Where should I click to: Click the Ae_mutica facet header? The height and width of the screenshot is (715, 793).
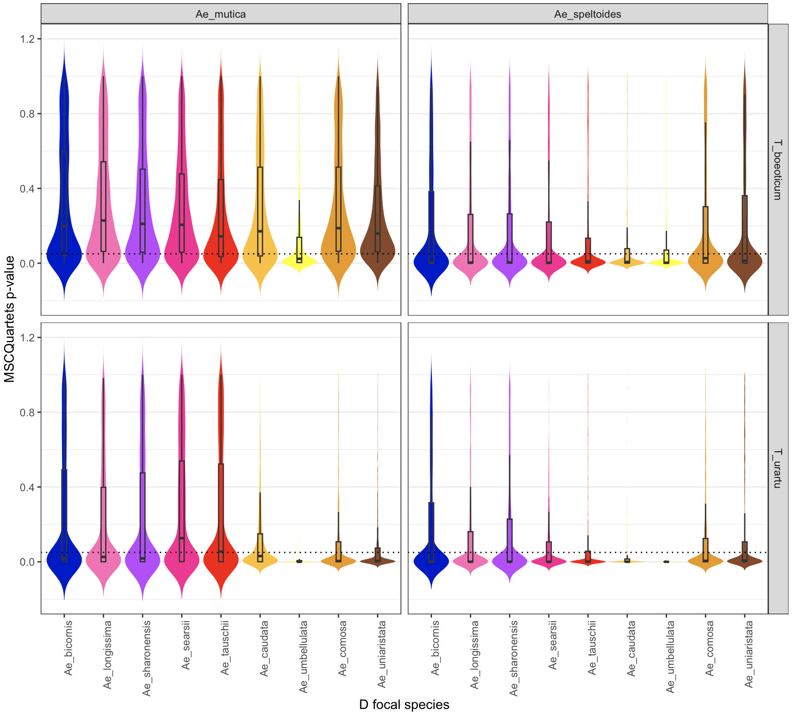[x=221, y=14]
